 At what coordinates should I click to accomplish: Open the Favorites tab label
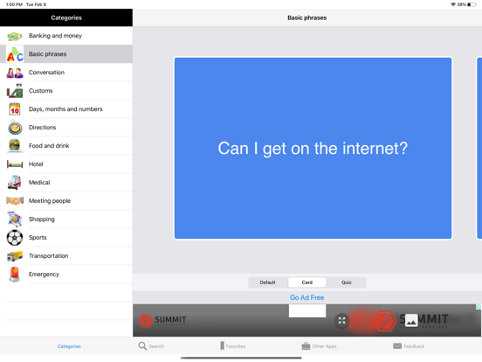236,346
